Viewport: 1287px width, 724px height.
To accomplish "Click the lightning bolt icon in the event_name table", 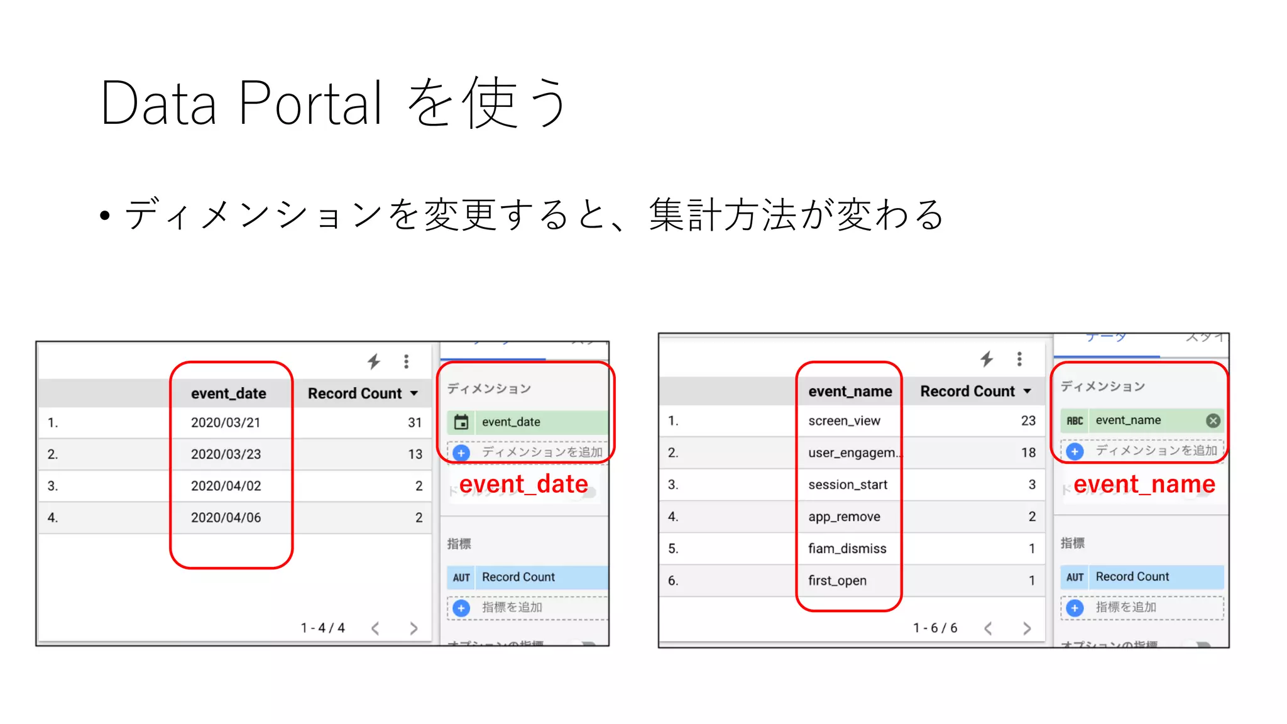I will pyautogui.click(x=987, y=359).
